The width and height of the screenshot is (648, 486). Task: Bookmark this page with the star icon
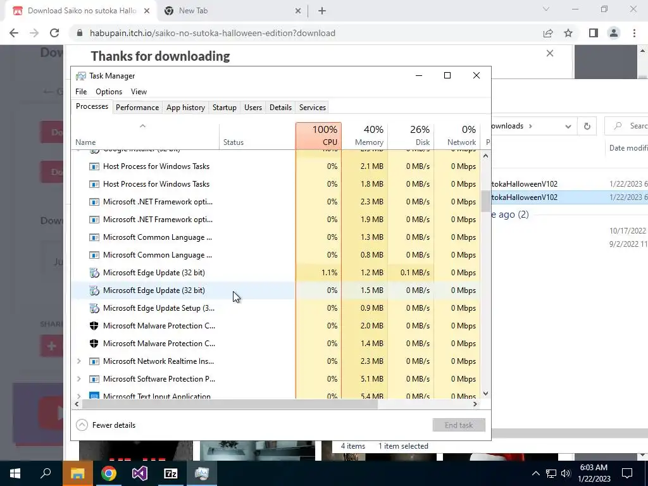pyautogui.click(x=569, y=33)
